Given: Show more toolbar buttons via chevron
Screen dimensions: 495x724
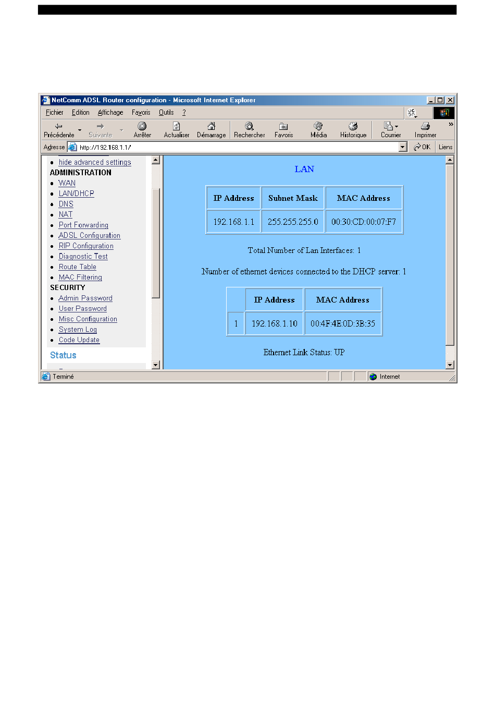Looking at the screenshot, I should tap(451, 125).
